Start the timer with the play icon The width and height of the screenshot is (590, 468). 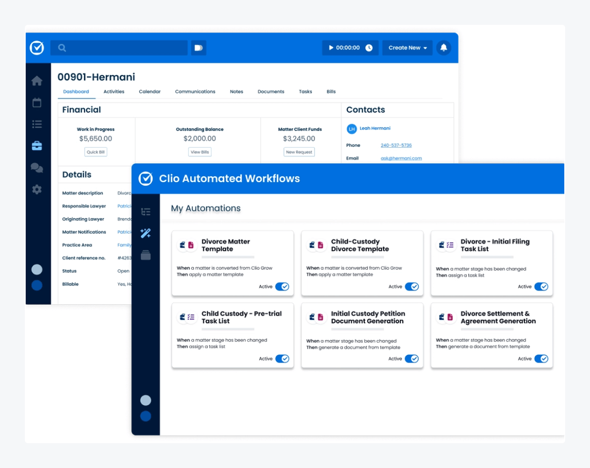tap(331, 48)
